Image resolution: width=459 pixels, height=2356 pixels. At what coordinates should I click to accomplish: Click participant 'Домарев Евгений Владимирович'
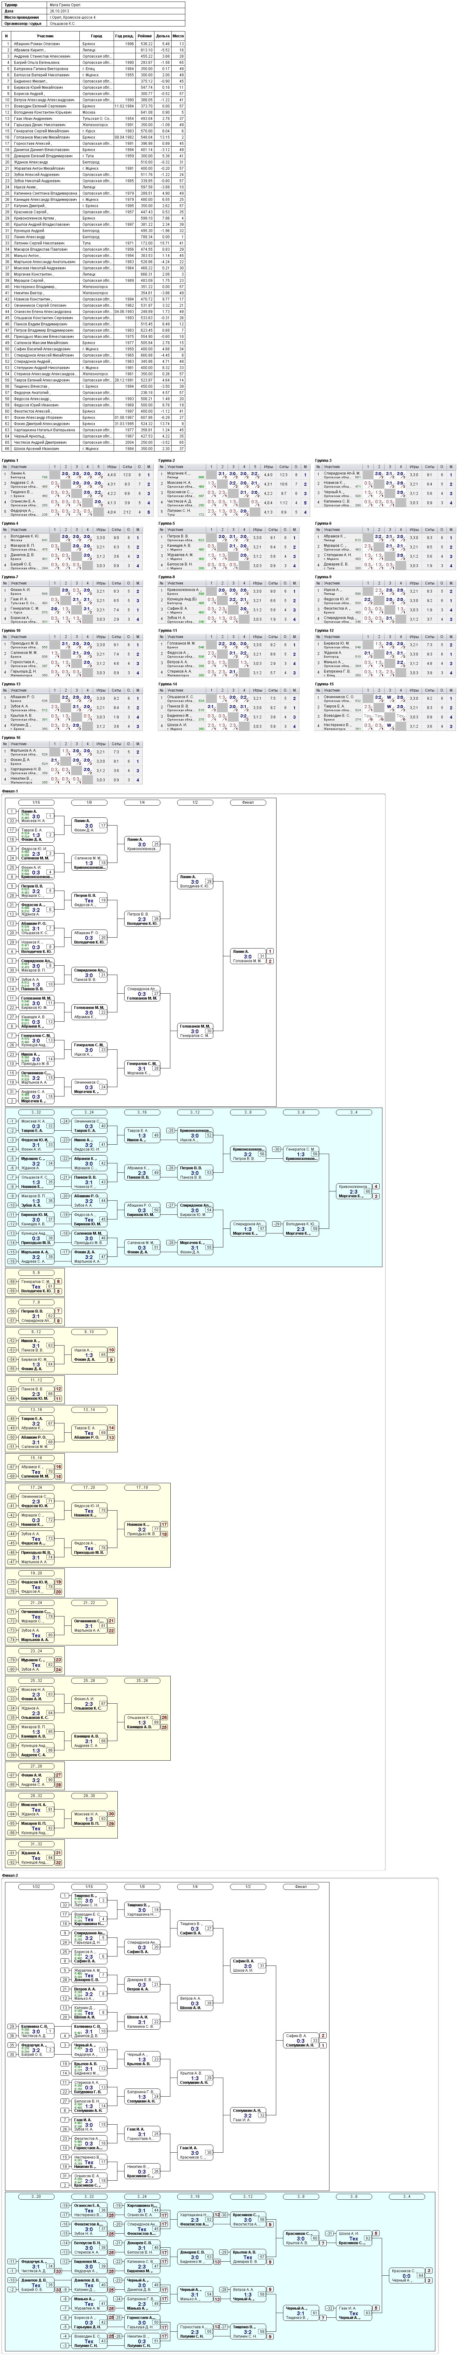pos(43,156)
